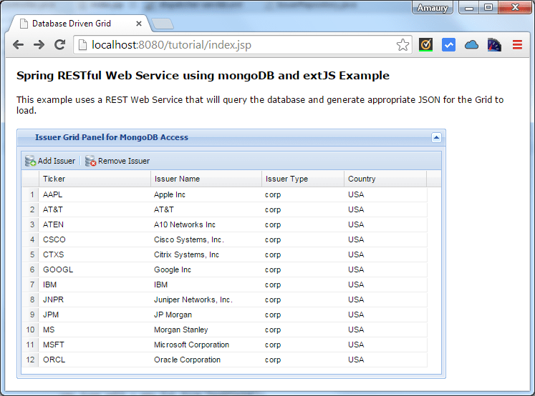535x396 pixels.
Task: Click the JP Morgan issuer name
Action: 173,315
